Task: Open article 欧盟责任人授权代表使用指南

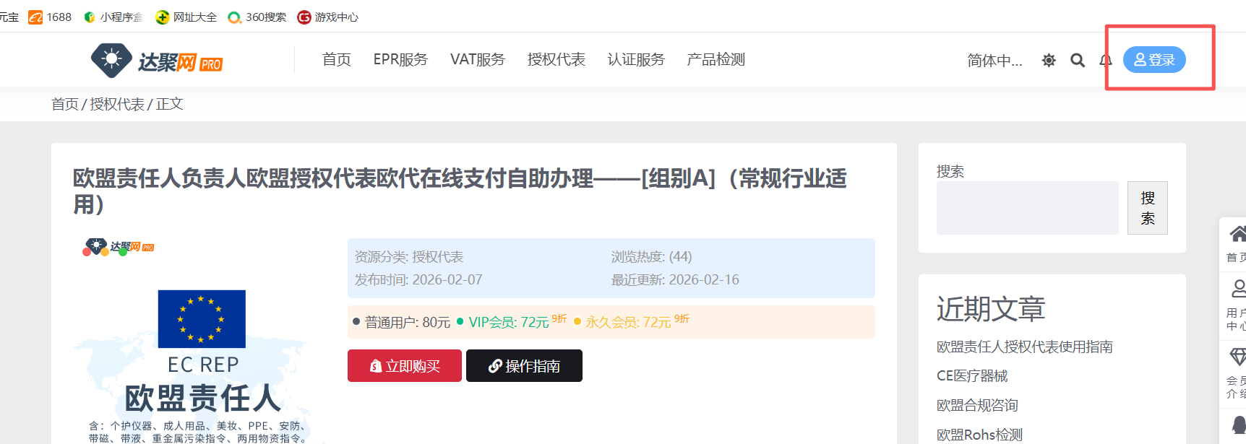Action: 1024,347
